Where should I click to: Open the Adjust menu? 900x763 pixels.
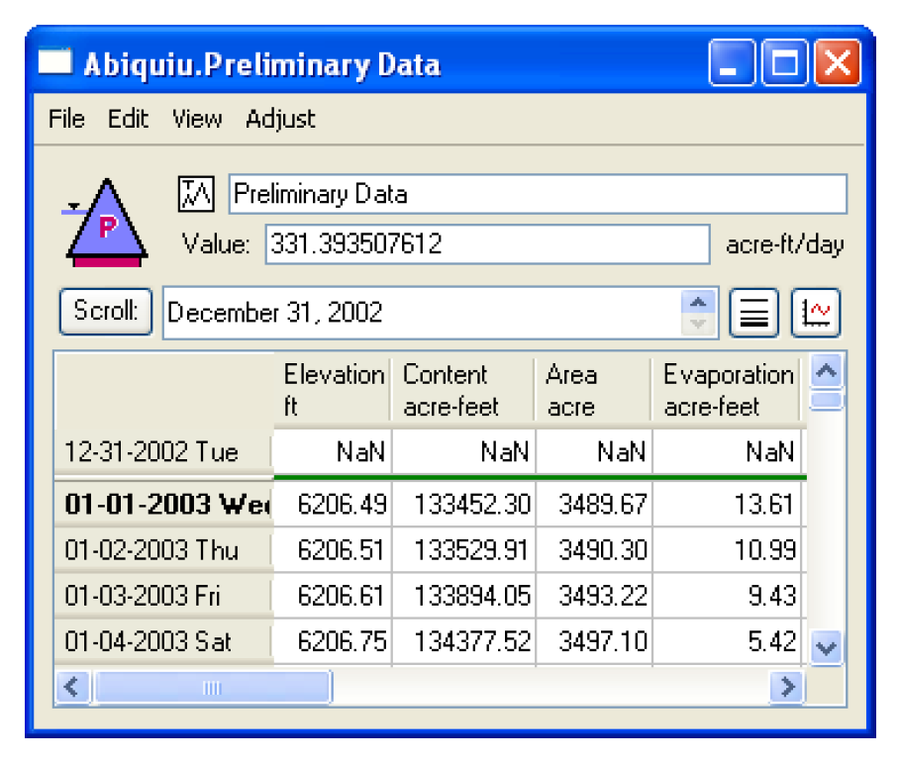(x=280, y=119)
